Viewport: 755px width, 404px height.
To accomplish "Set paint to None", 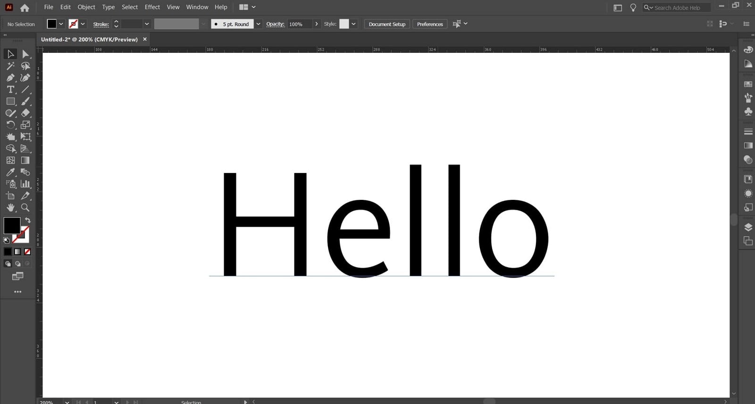I will 27,252.
